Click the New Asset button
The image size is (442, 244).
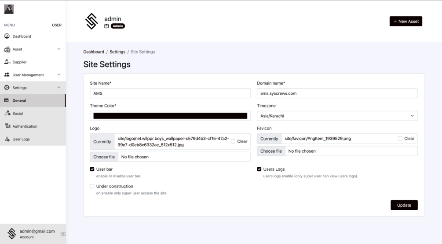[x=405, y=21]
